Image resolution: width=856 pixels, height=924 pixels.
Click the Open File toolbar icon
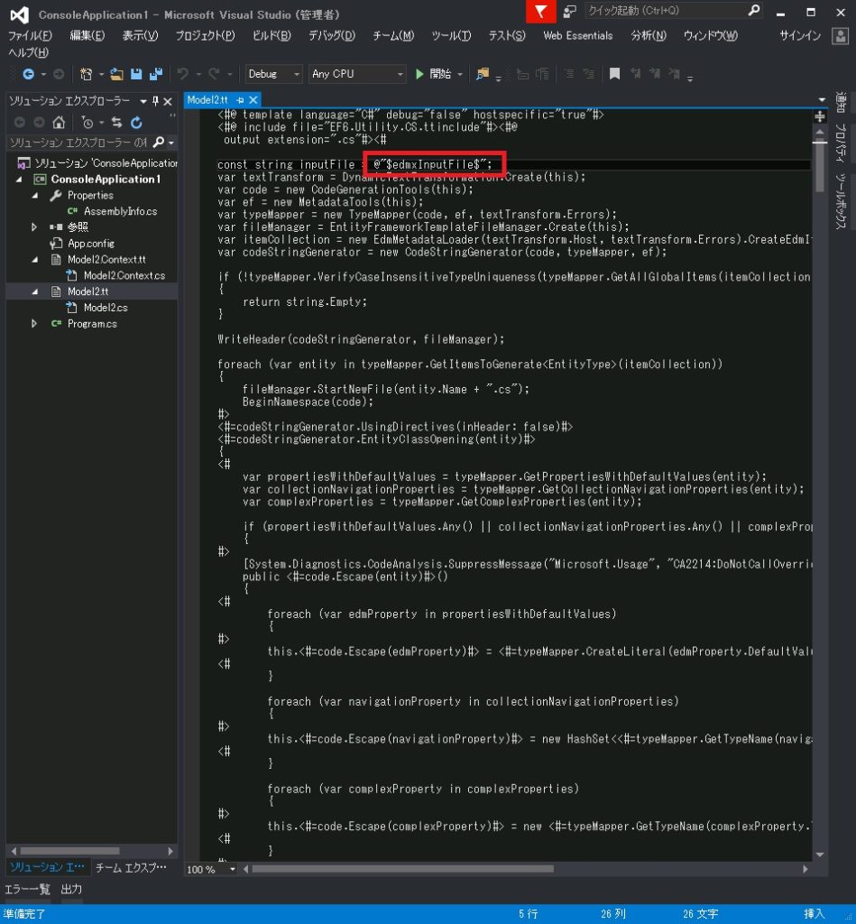117,74
